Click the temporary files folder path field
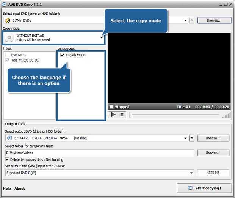The height and width of the screenshot is (198, 235). point(100,153)
